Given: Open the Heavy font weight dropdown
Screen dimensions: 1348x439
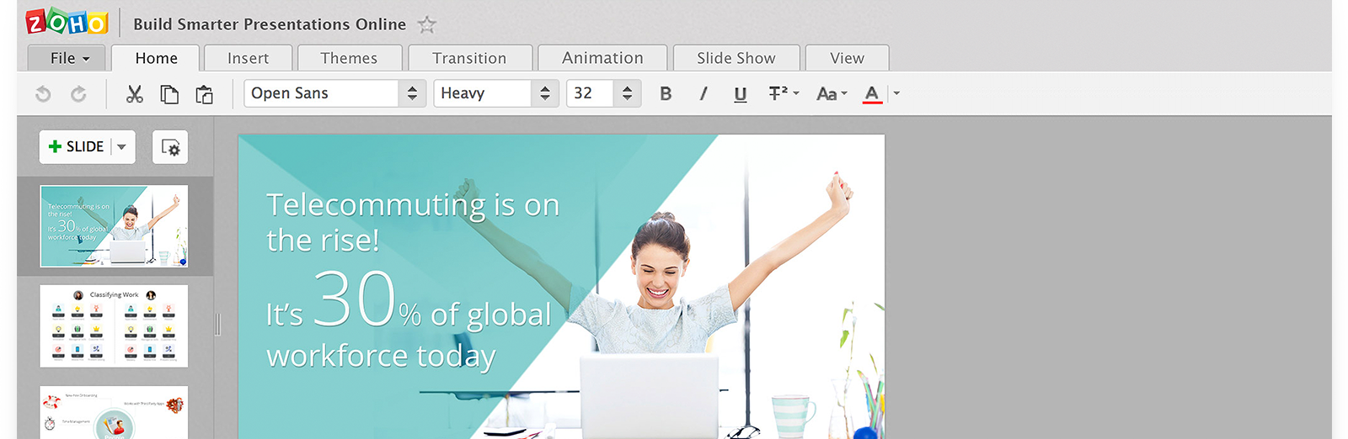Looking at the screenshot, I should pos(544,93).
